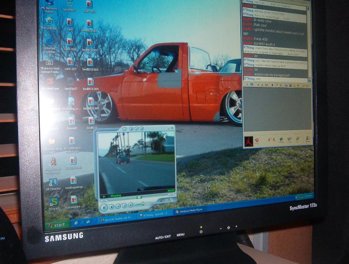349x264 pixels.
Task: Open the Recycle Bin desktop icon
Action: pos(49,22)
